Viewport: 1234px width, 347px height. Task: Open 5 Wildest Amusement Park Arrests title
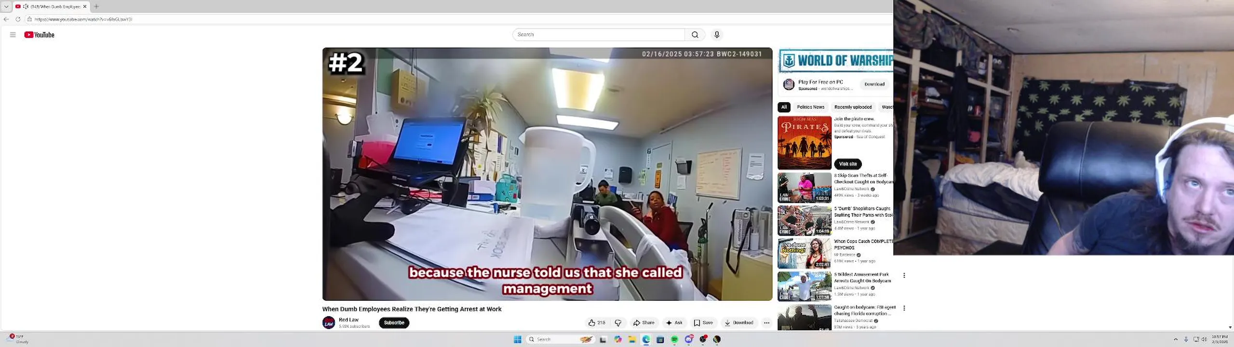(862, 278)
